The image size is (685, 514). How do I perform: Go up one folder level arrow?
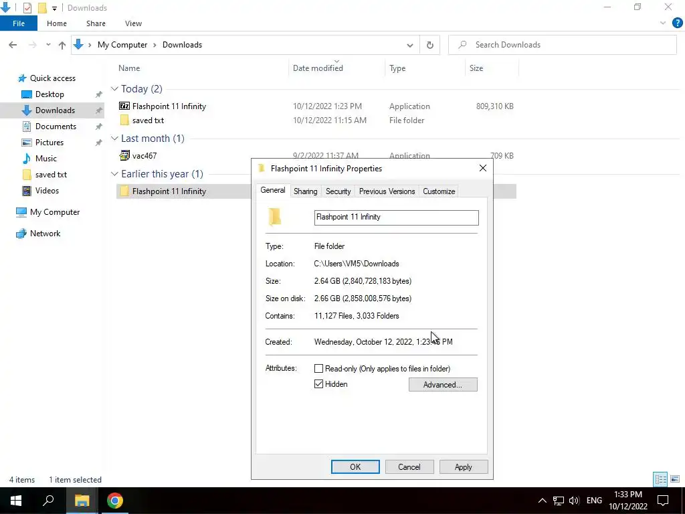point(62,45)
